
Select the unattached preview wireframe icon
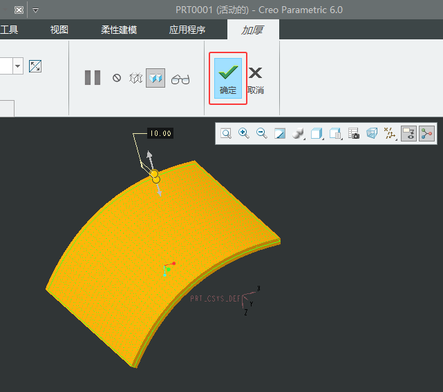(135, 78)
